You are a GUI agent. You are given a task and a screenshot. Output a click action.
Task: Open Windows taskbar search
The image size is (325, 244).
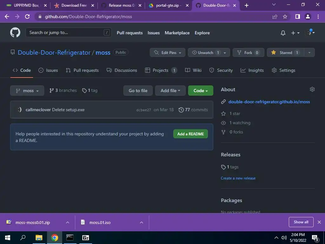pos(23,238)
